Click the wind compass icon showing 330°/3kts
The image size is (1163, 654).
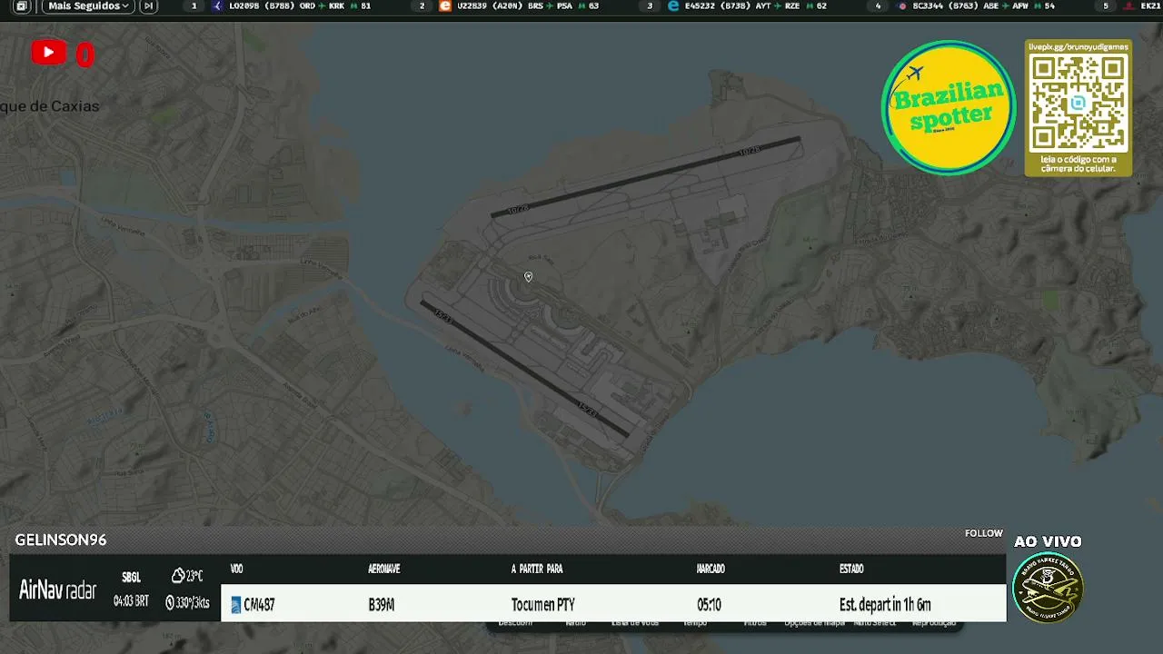click(170, 602)
